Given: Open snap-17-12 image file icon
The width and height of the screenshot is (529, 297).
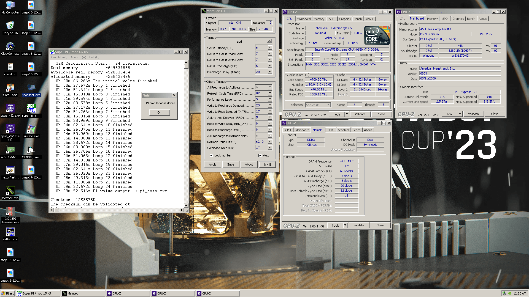Looking at the screenshot, I should [31, 172].
